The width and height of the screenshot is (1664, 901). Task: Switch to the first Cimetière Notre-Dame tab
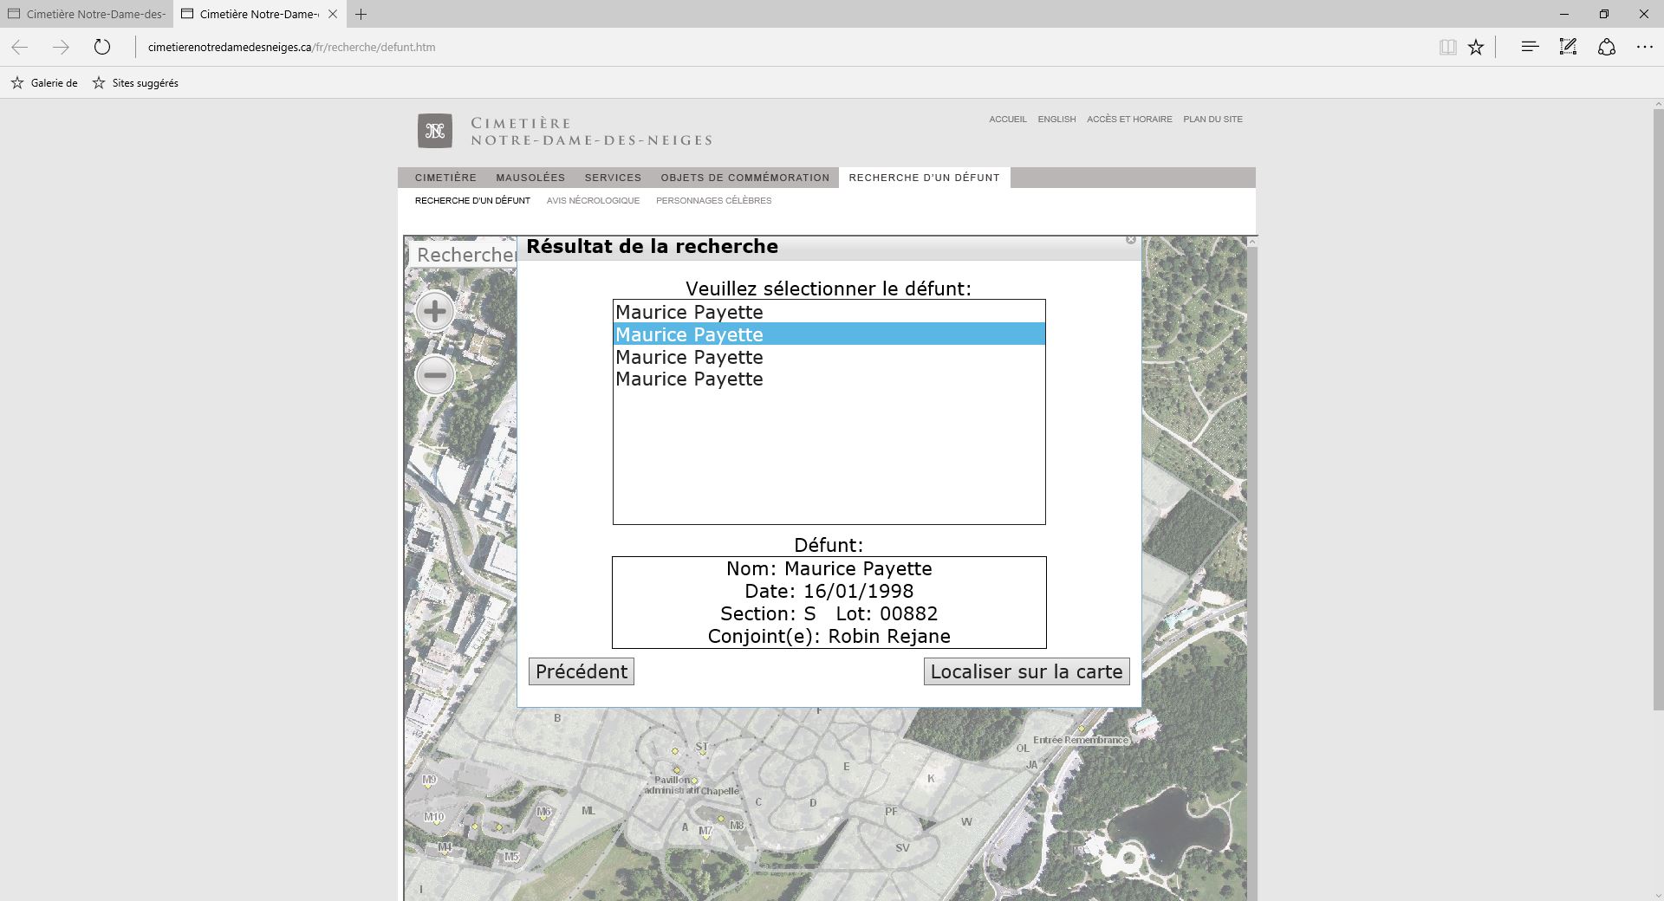coord(87,14)
